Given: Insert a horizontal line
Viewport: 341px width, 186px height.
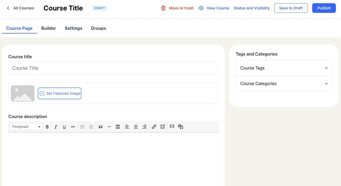Looking at the screenshot, I should pyautogui.click(x=109, y=127).
